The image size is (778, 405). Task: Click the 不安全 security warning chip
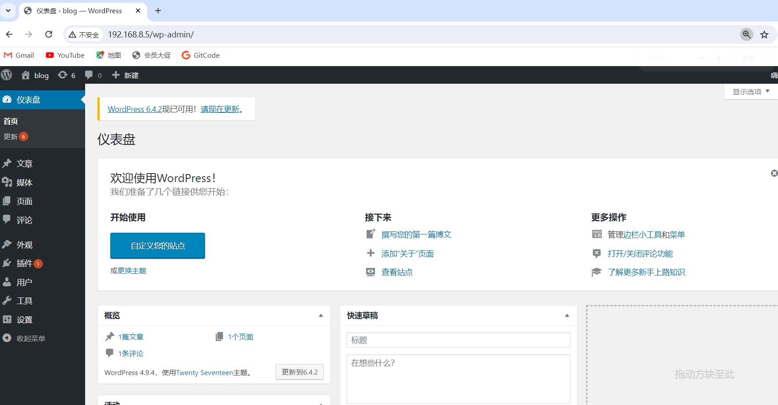coord(84,34)
